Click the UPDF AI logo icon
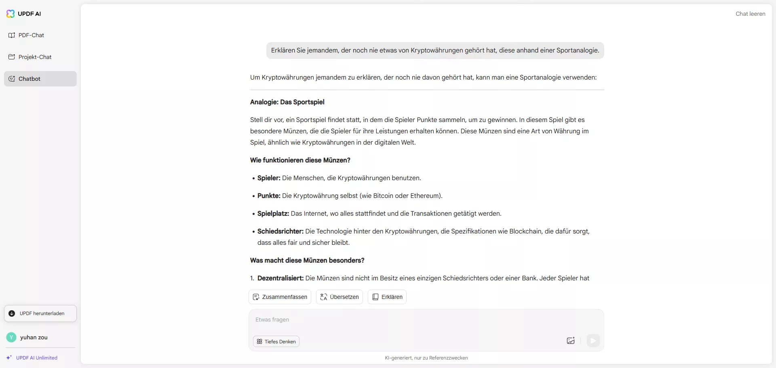The image size is (776, 368). pyautogui.click(x=10, y=13)
